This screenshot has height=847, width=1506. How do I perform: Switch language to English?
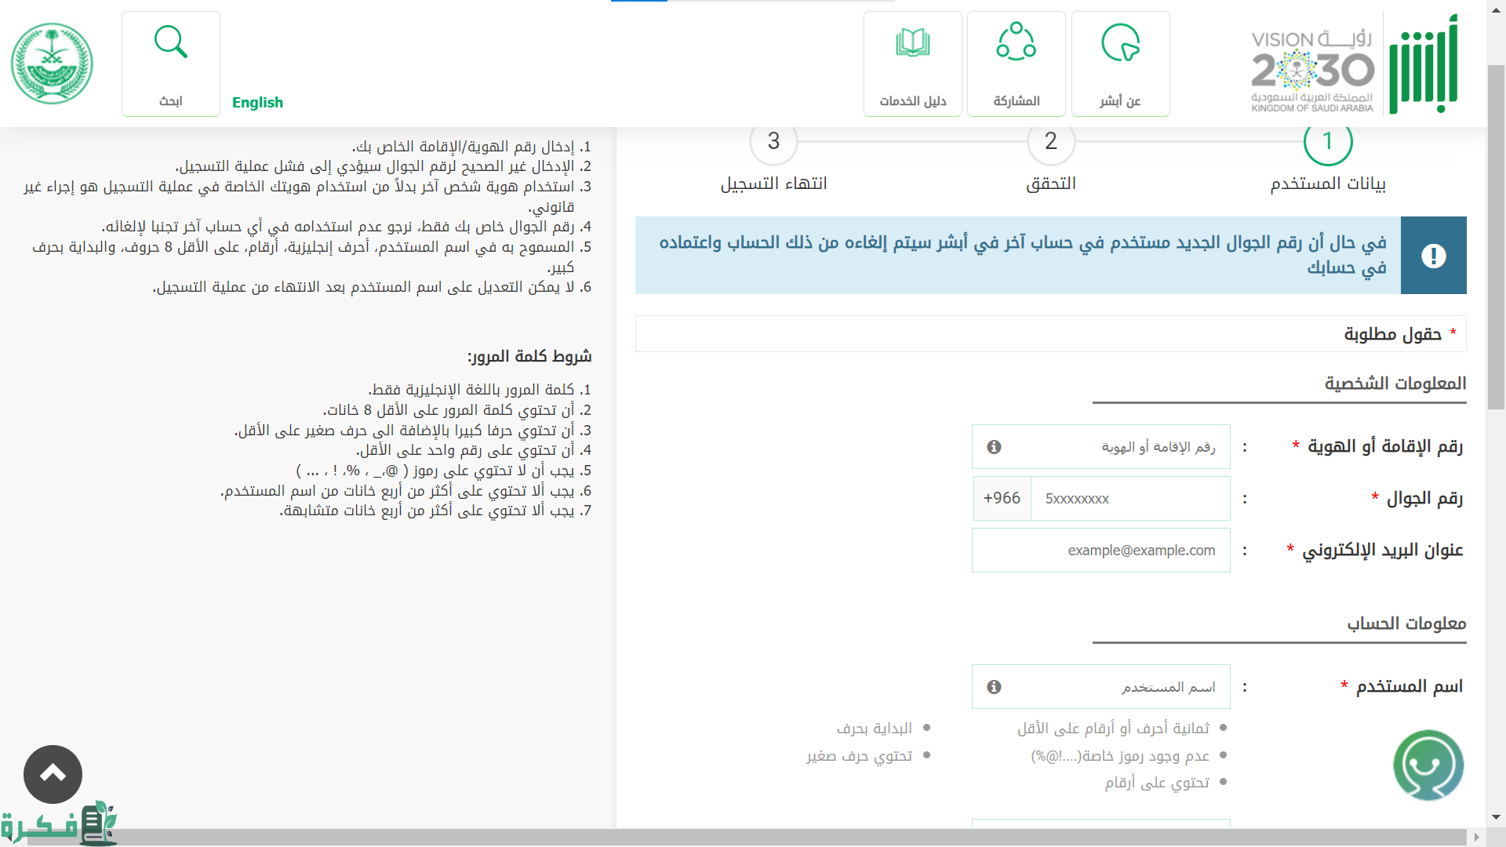[x=257, y=102]
